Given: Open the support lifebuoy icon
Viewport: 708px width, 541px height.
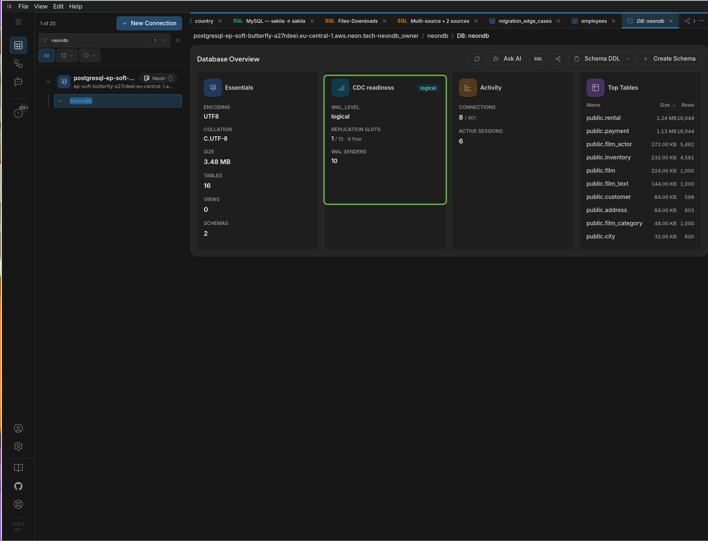Looking at the screenshot, I should (x=18, y=504).
